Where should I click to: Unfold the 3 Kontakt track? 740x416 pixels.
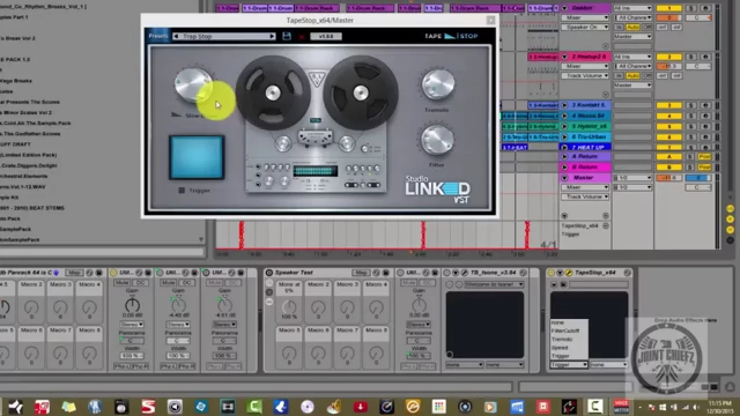pos(564,105)
